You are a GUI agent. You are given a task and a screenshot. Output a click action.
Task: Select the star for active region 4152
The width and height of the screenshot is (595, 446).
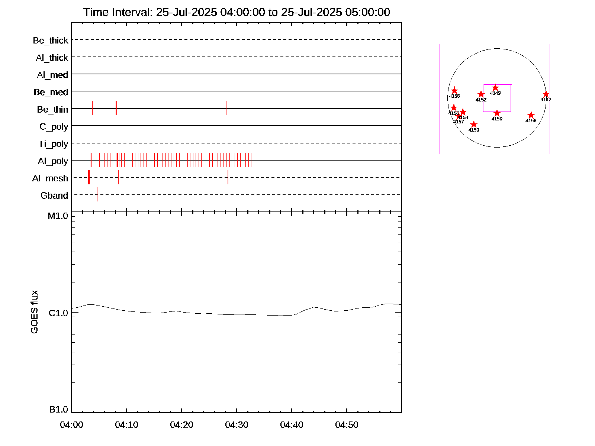[481, 94]
